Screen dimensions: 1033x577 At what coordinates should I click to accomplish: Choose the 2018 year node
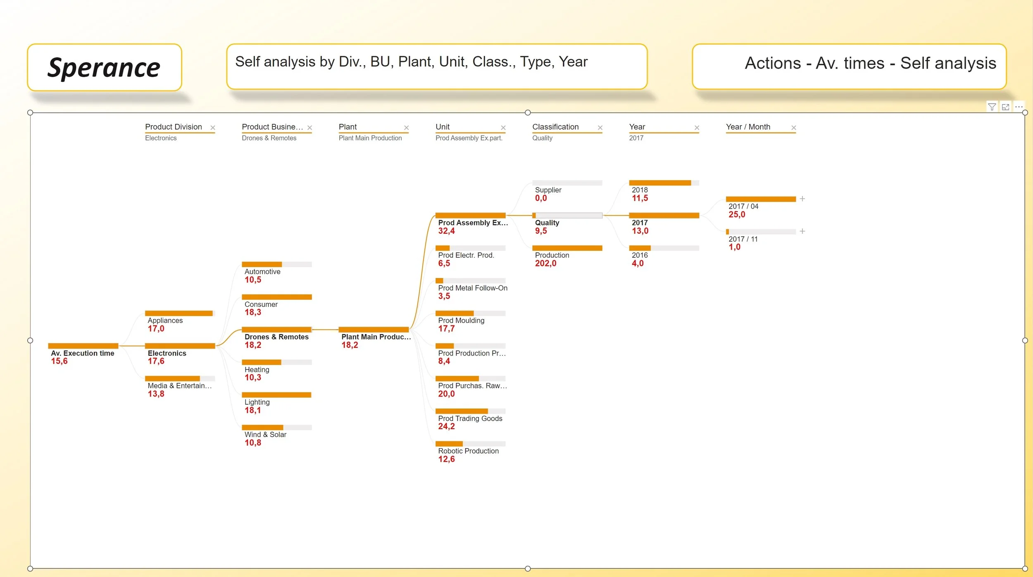tap(640, 190)
